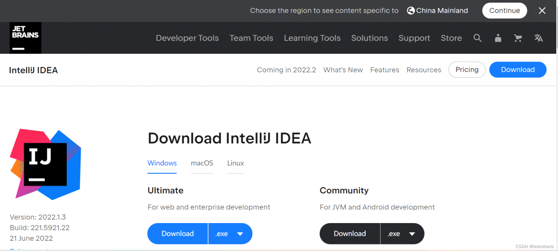The width and height of the screenshot is (558, 251).
Task: Dismiss the region banner with the X
Action: pyautogui.click(x=542, y=11)
